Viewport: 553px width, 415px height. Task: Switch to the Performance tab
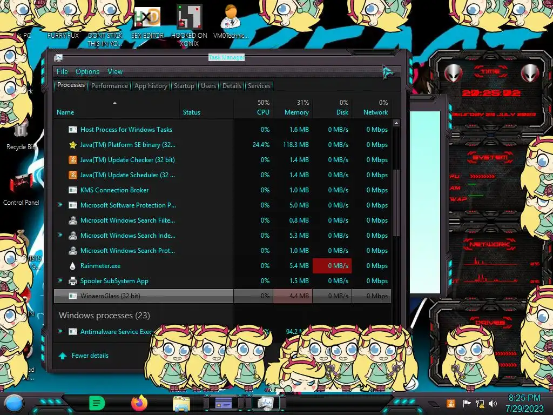110,86
